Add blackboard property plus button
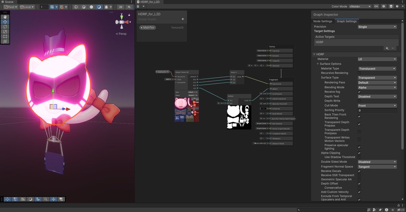The width and height of the screenshot is (406, 212). pos(183,19)
